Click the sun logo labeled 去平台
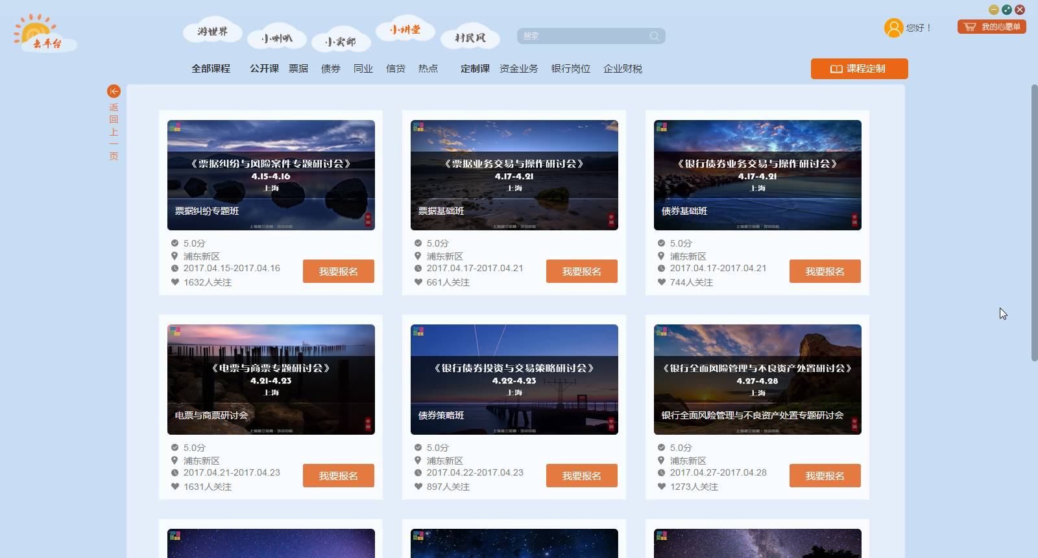Viewport: 1038px width, 558px height. pos(45,33)
